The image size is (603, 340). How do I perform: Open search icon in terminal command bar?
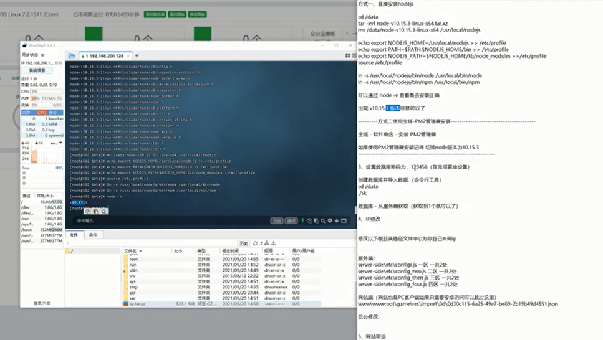click(323, 220)
